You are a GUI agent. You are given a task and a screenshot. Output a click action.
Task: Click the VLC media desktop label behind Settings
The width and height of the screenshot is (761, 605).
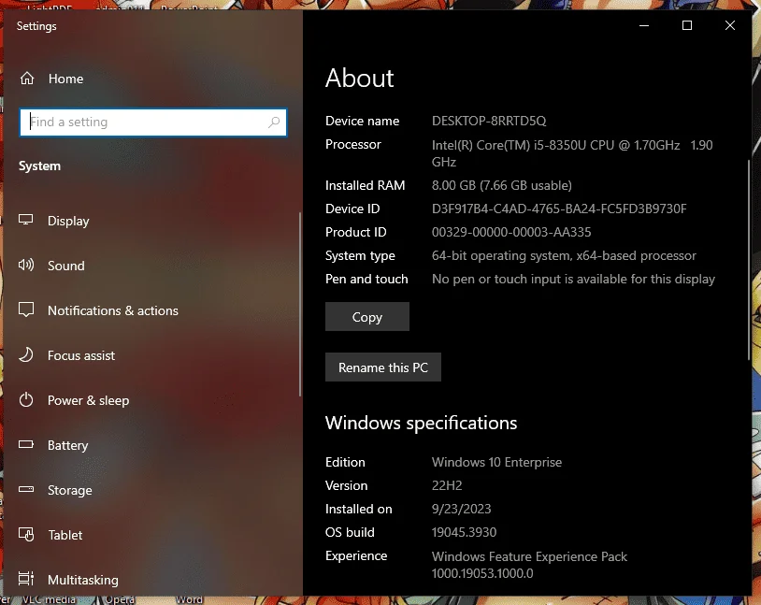[49, 599]
